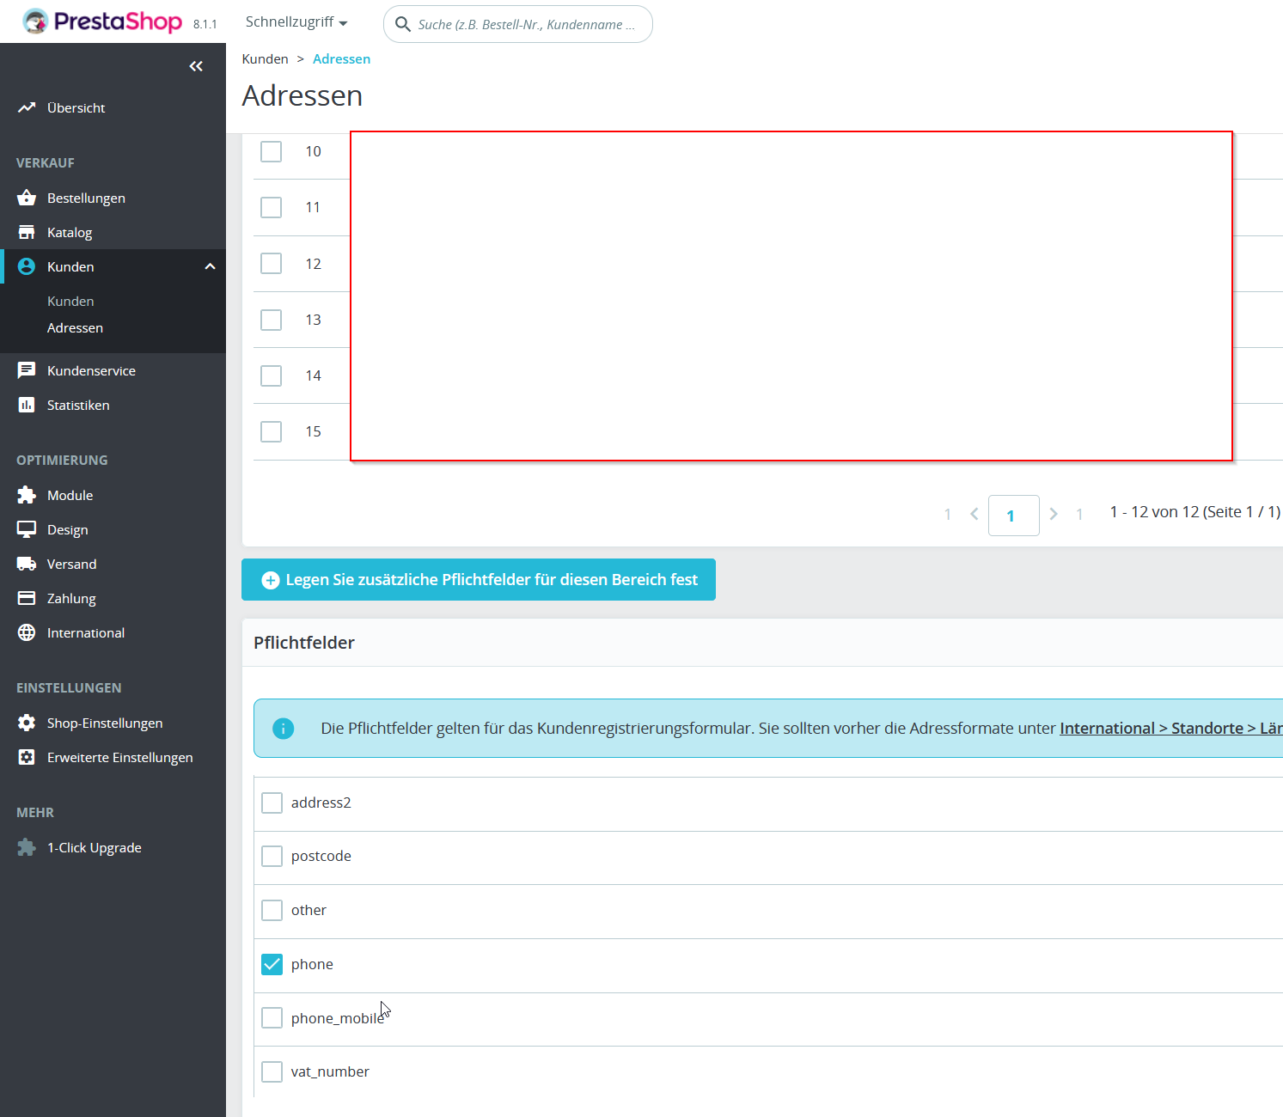This screenshot has width=1283, height=1117.
Task: Click the Übersicht trend icon
Action: point(27,107)
